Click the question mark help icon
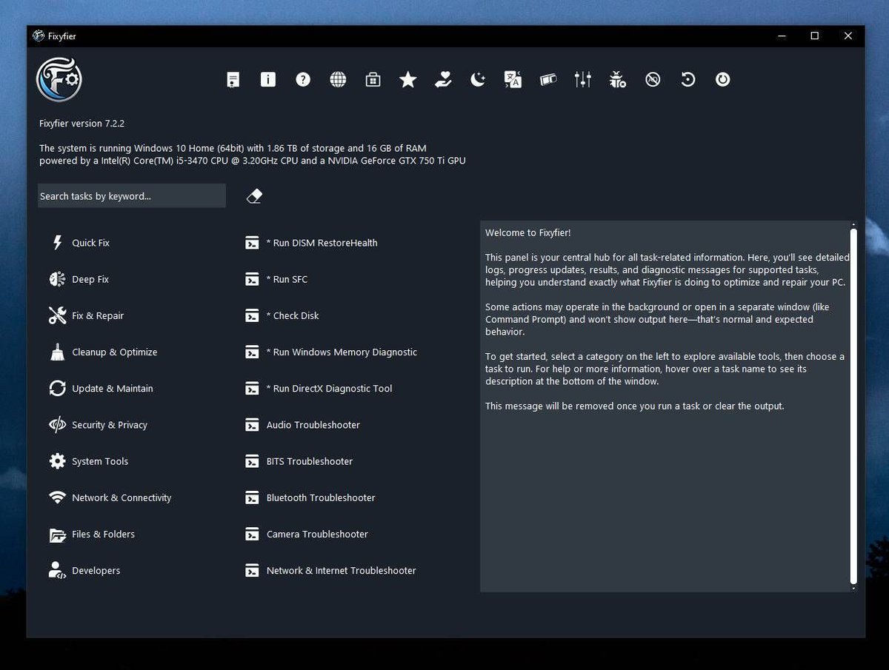This screenshot has width=889, height=670. 303,79
